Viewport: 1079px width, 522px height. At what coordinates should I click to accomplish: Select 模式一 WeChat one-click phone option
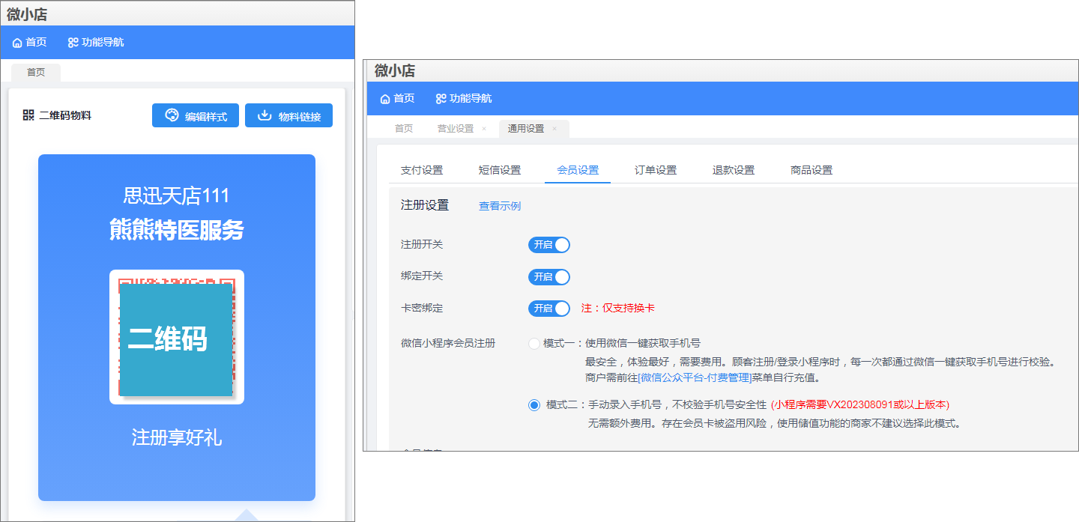point(534,344)
